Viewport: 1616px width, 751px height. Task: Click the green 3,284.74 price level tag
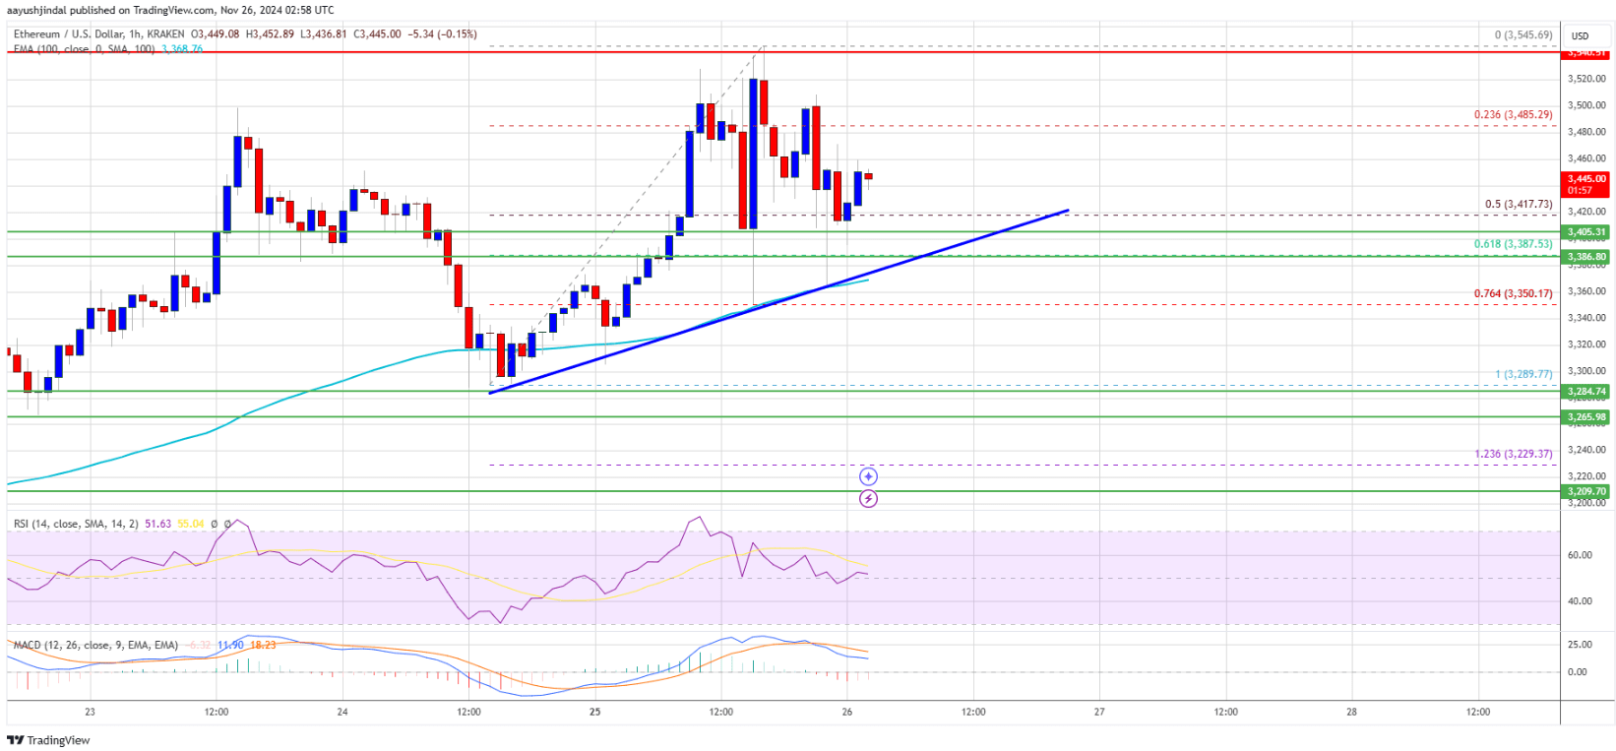click(x=1586, y=391)
